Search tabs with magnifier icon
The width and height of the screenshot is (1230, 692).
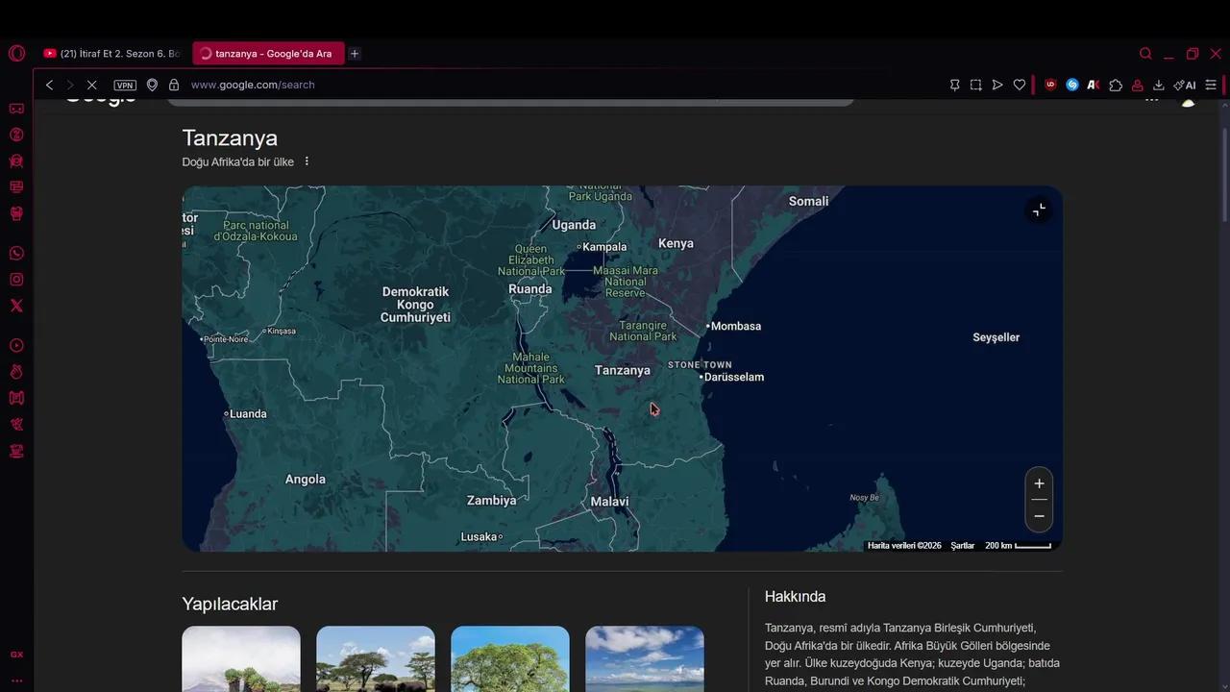(x=1145, y=54)
